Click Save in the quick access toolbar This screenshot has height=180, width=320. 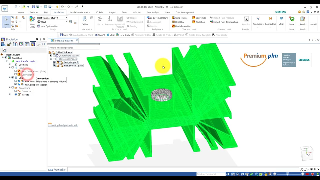click(33, 7)
